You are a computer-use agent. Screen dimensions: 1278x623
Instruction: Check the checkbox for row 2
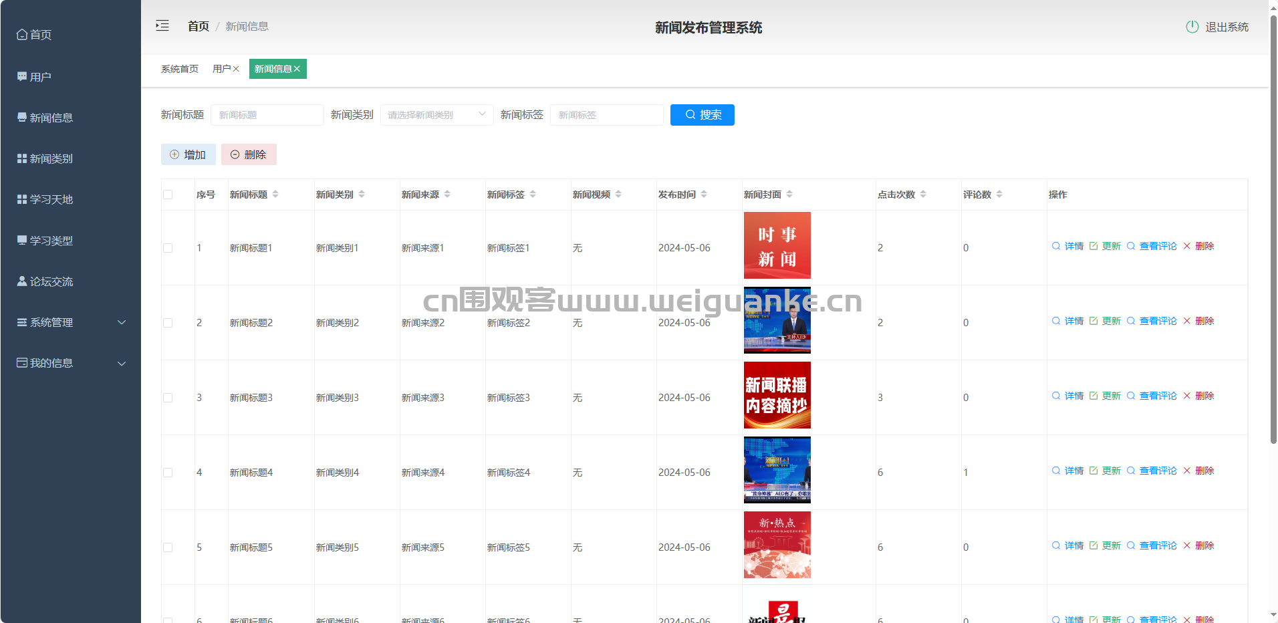click(x=168, y=323)
